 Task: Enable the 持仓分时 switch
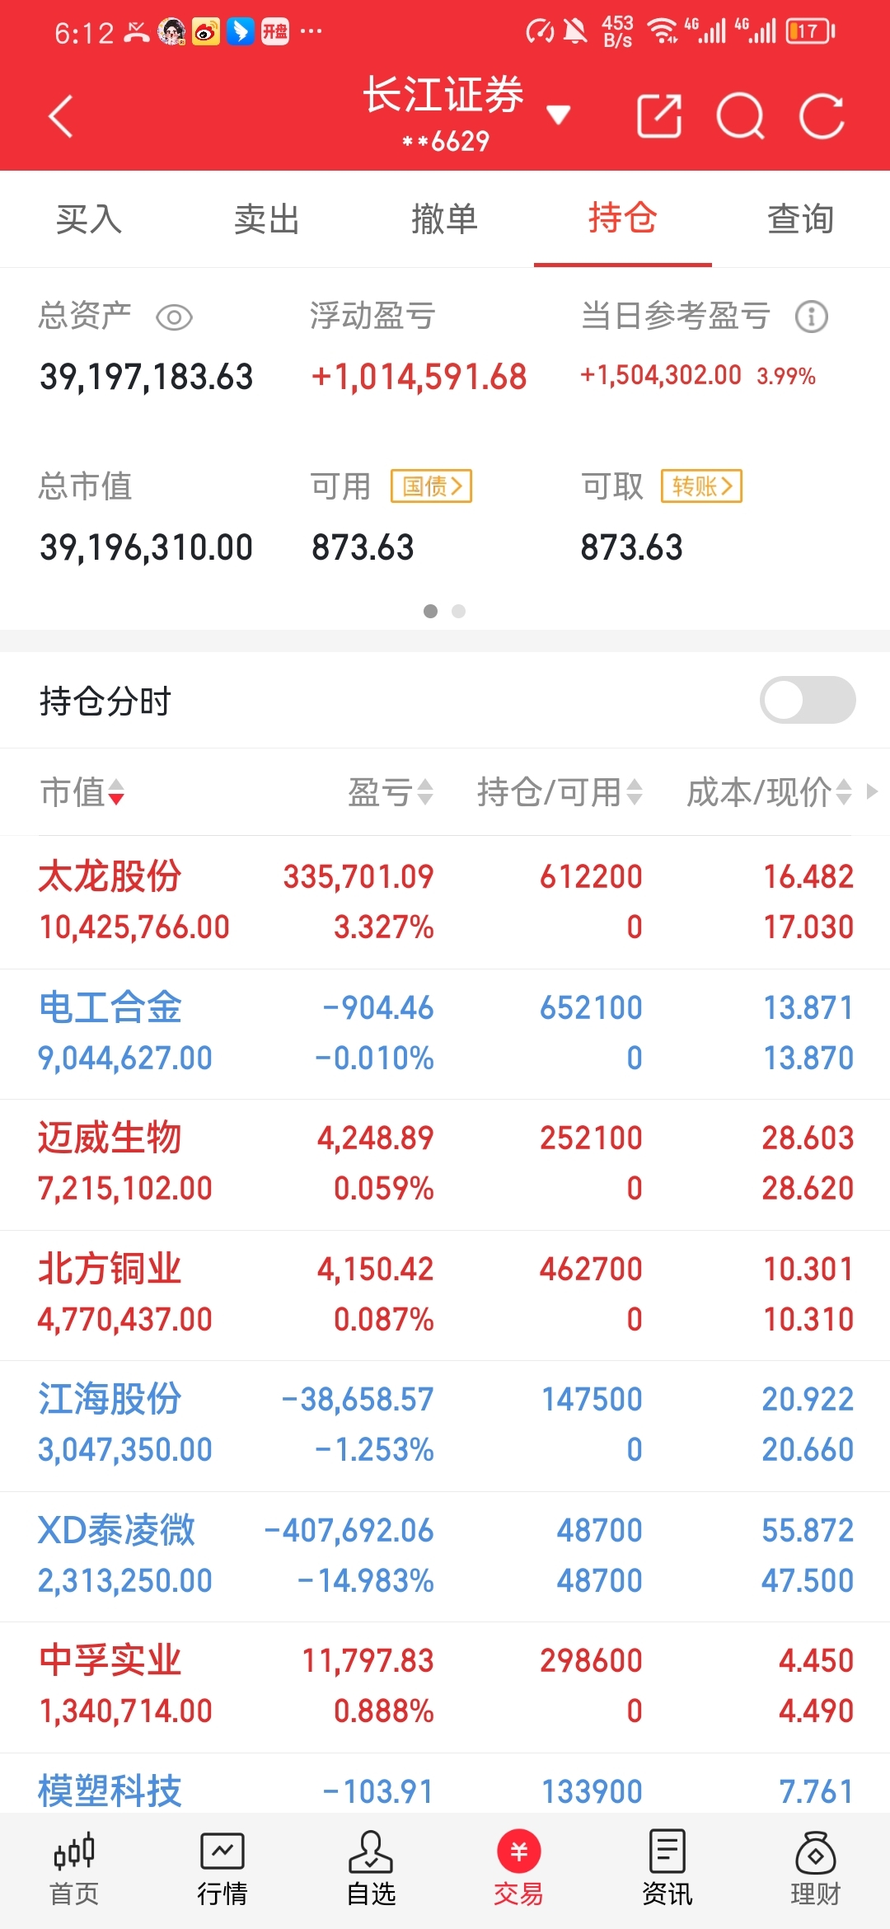click(808, 700)
